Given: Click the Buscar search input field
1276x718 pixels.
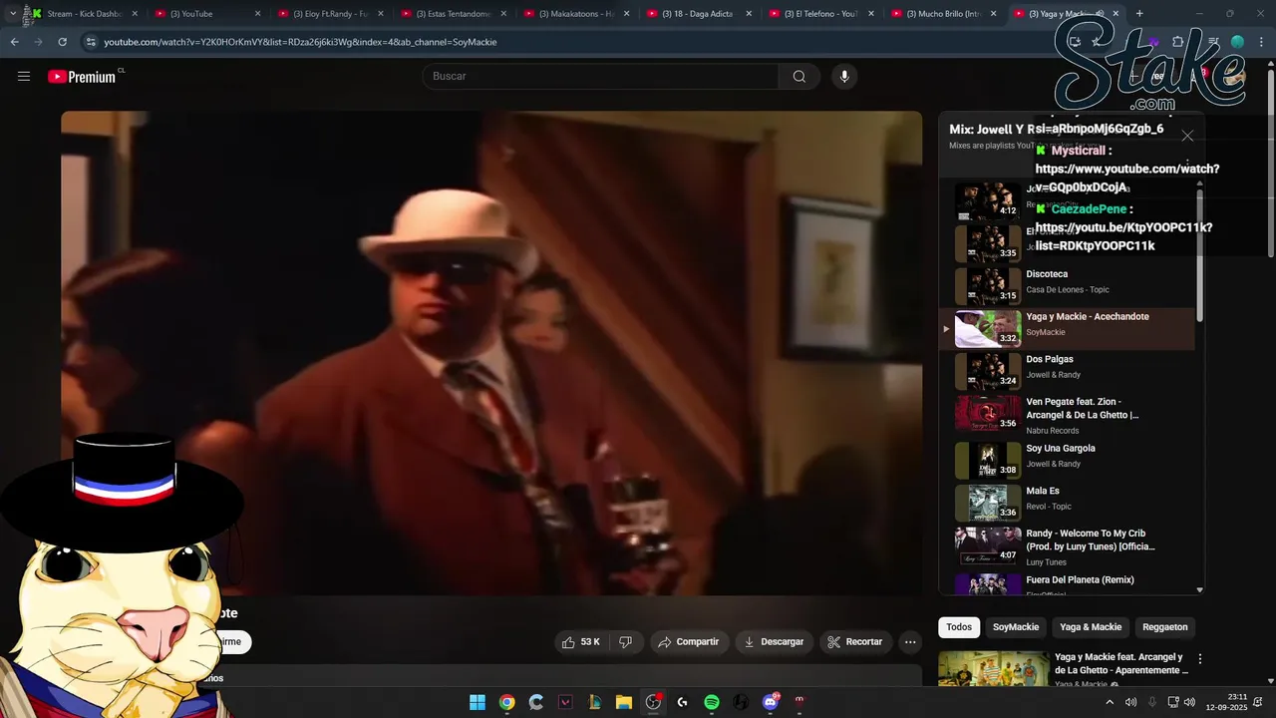Looking at the screenshot, I should pos(601,77).
